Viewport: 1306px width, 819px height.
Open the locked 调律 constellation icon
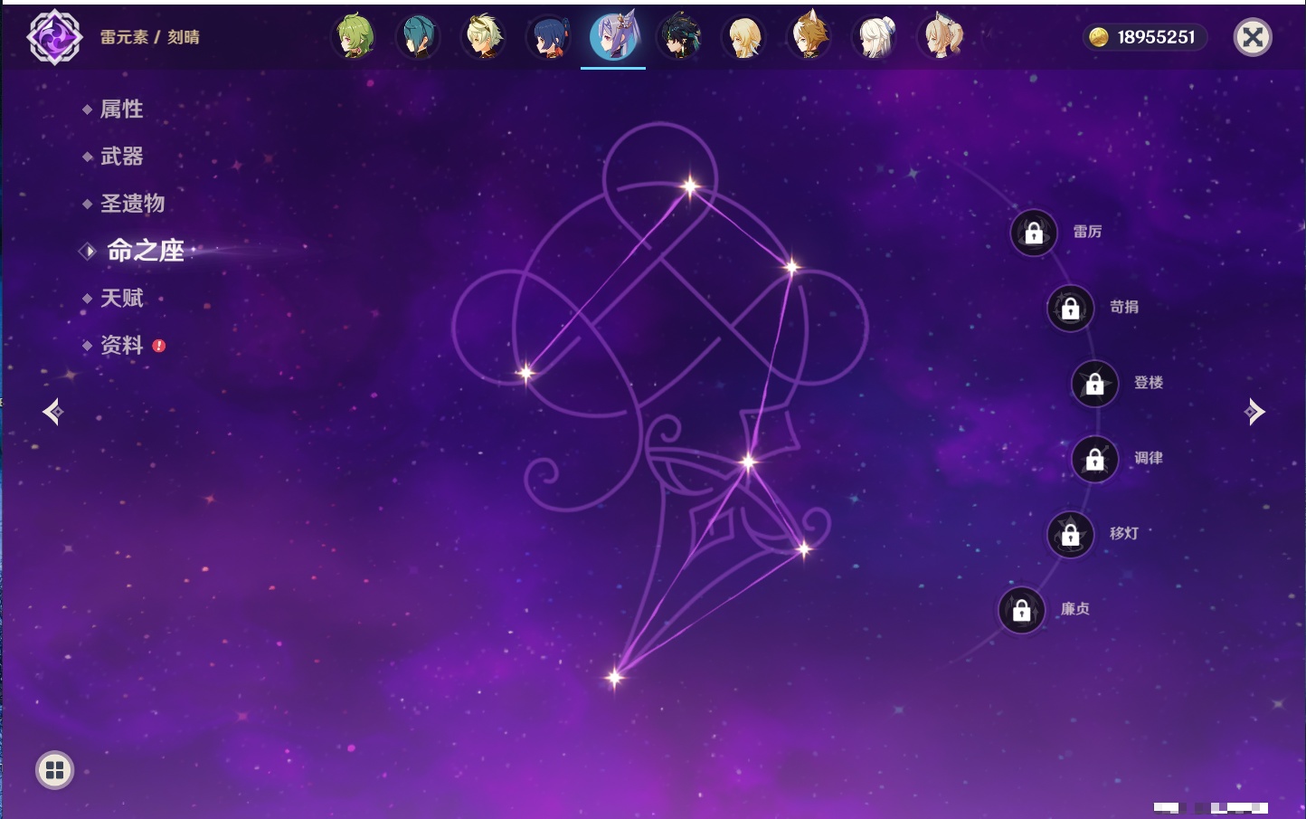click(x=1095, y=459)
